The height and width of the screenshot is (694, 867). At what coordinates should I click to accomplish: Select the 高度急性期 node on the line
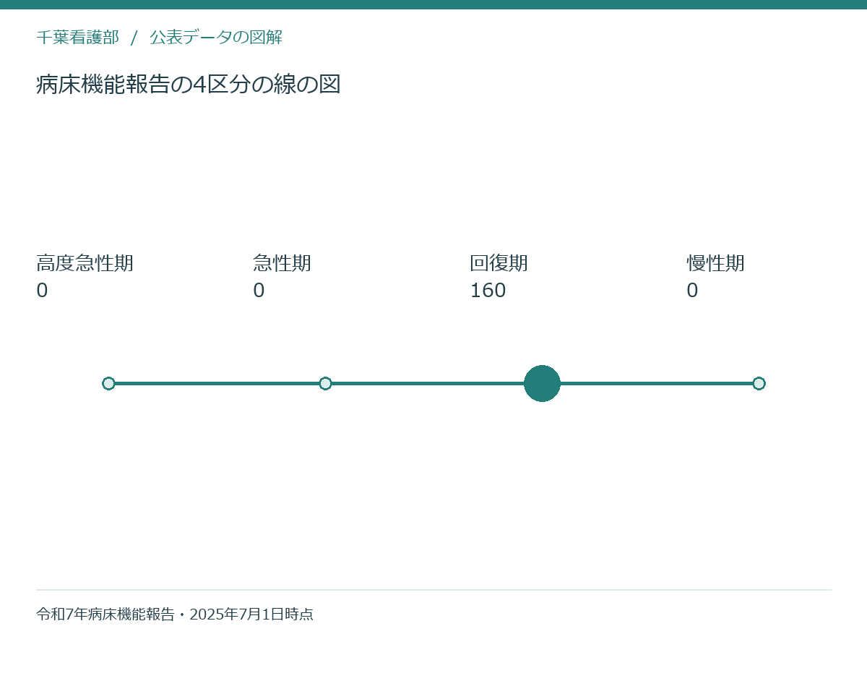click(x=108, y=383)
